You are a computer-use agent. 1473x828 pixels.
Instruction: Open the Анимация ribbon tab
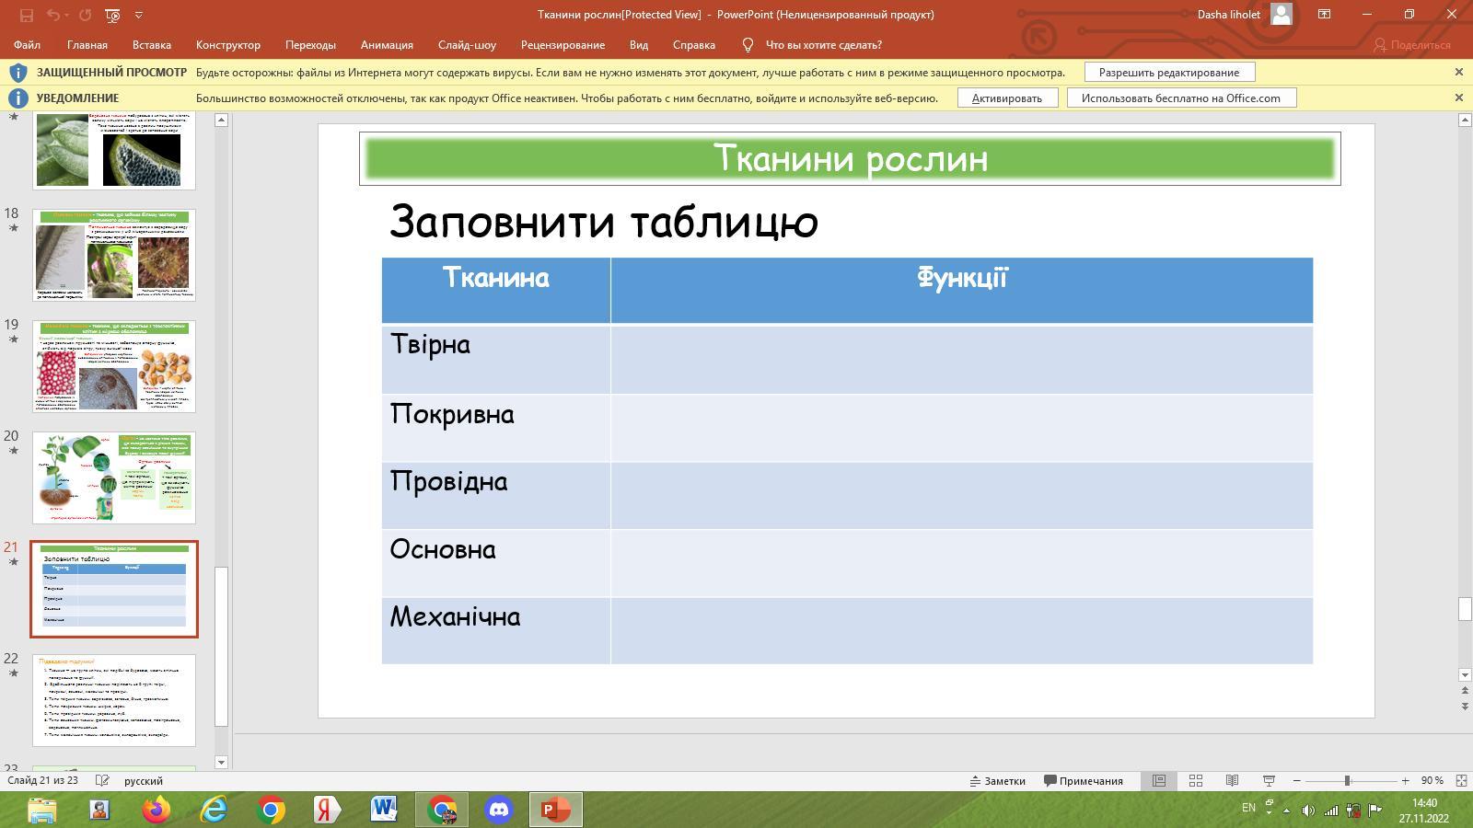[387, 44]
